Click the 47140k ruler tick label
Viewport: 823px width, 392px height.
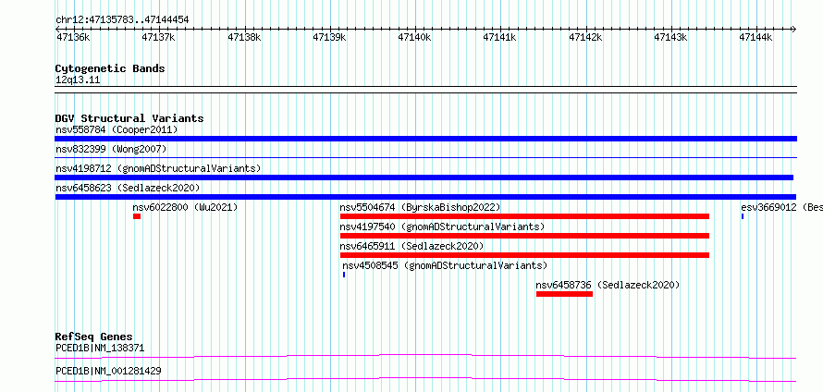tap(414, 37)
